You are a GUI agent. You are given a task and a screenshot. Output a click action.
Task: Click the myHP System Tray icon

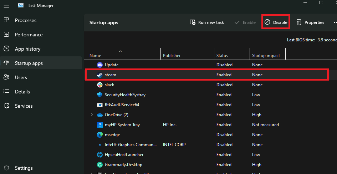[x=100, y=125]
